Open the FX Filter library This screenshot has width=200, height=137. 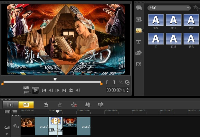coord(139,64)
